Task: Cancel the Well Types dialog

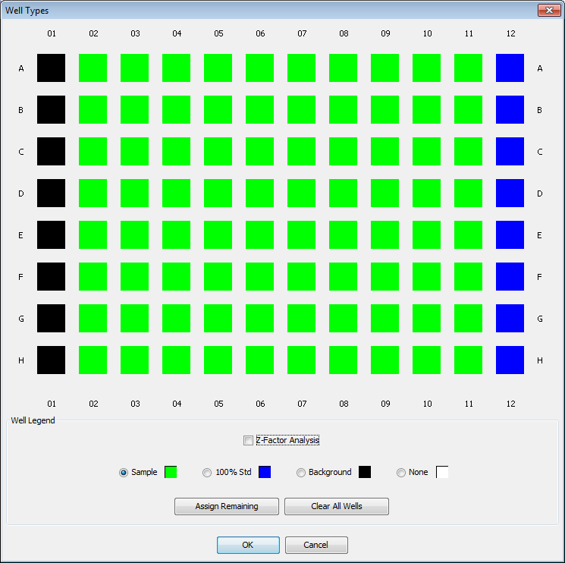Action: 316,545
